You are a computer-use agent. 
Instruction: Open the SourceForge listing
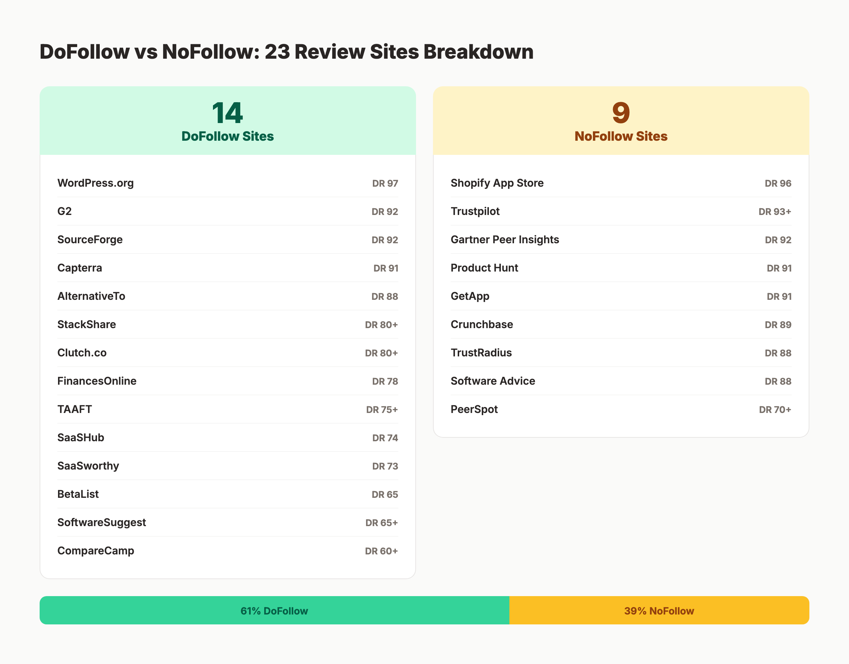click(x=90, y=239)
